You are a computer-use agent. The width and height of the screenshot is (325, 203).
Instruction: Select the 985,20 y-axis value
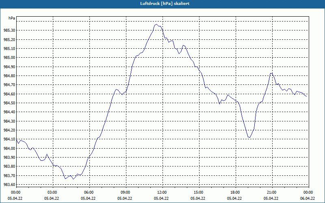9,39
